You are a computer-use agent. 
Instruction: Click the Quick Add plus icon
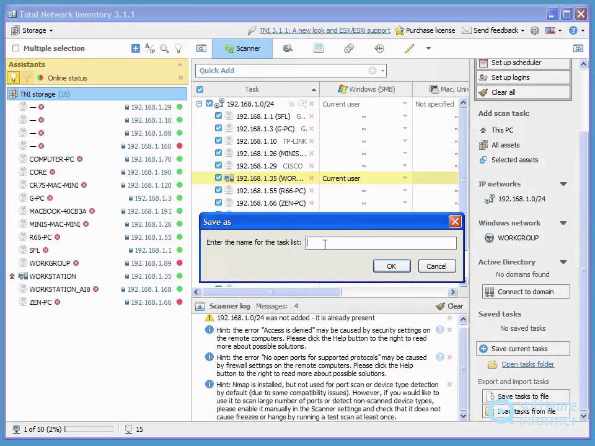372,71
